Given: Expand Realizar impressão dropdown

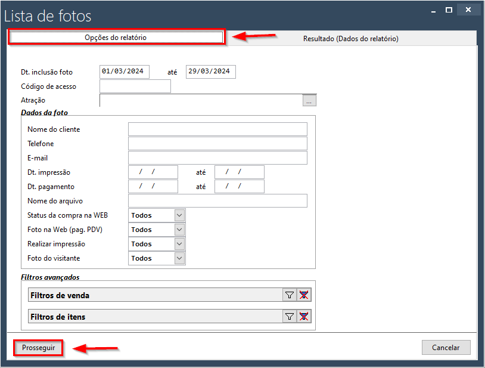Looking at the screenshot, I should point(179,244).
